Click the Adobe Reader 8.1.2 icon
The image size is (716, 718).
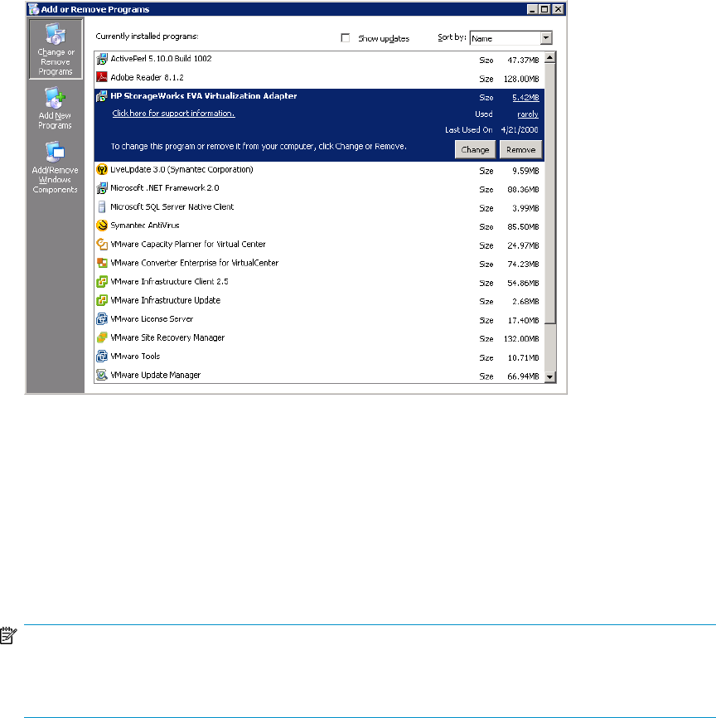pyautogui.click(x=102, y=77)
